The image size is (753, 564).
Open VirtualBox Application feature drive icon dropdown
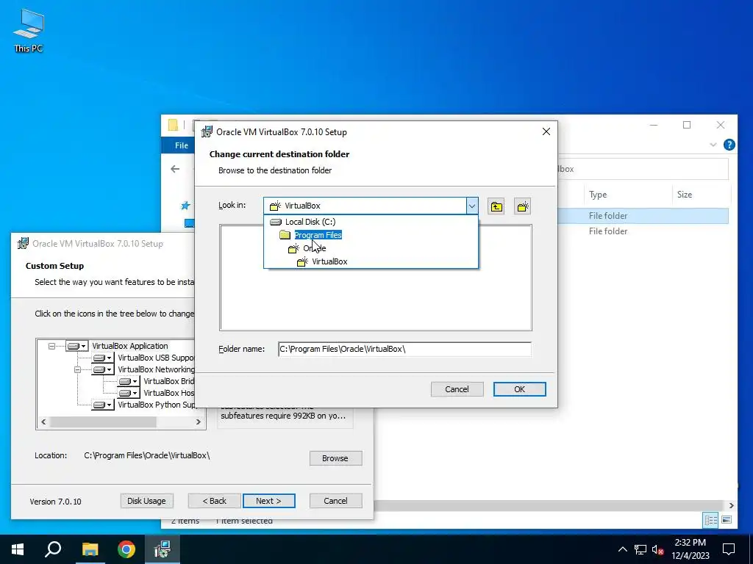(76, 346)
